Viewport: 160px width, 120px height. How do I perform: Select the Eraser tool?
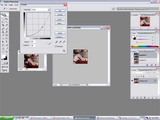[x=3, y=35]
